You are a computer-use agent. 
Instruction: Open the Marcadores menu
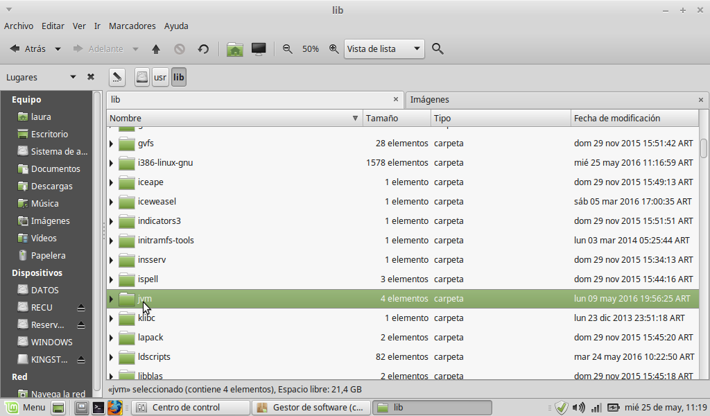[x=132, y=26]
